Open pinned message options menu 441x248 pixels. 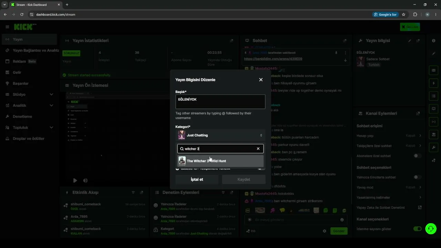[345, 53]
